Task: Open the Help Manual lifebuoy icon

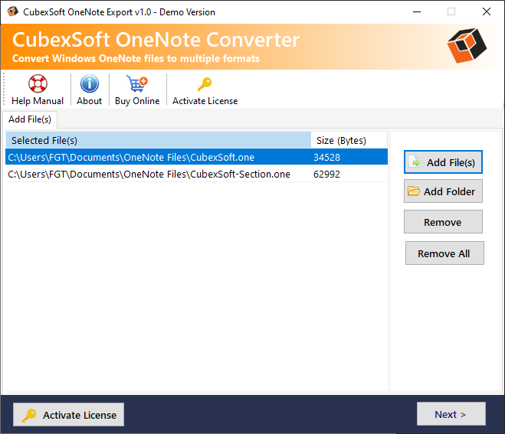Action: 38,83
